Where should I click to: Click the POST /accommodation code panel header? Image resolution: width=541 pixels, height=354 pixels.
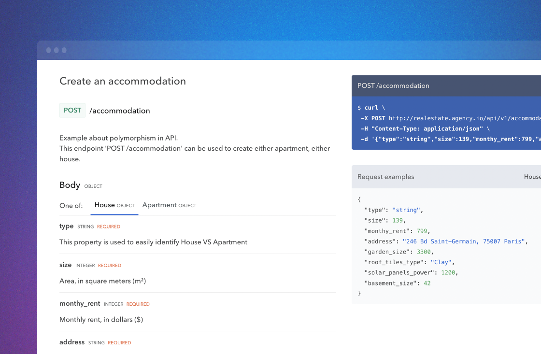coord(393,85)
